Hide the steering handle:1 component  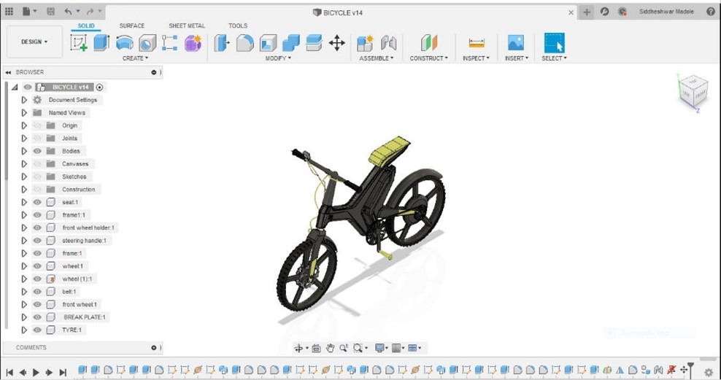(x=37, y=240)
